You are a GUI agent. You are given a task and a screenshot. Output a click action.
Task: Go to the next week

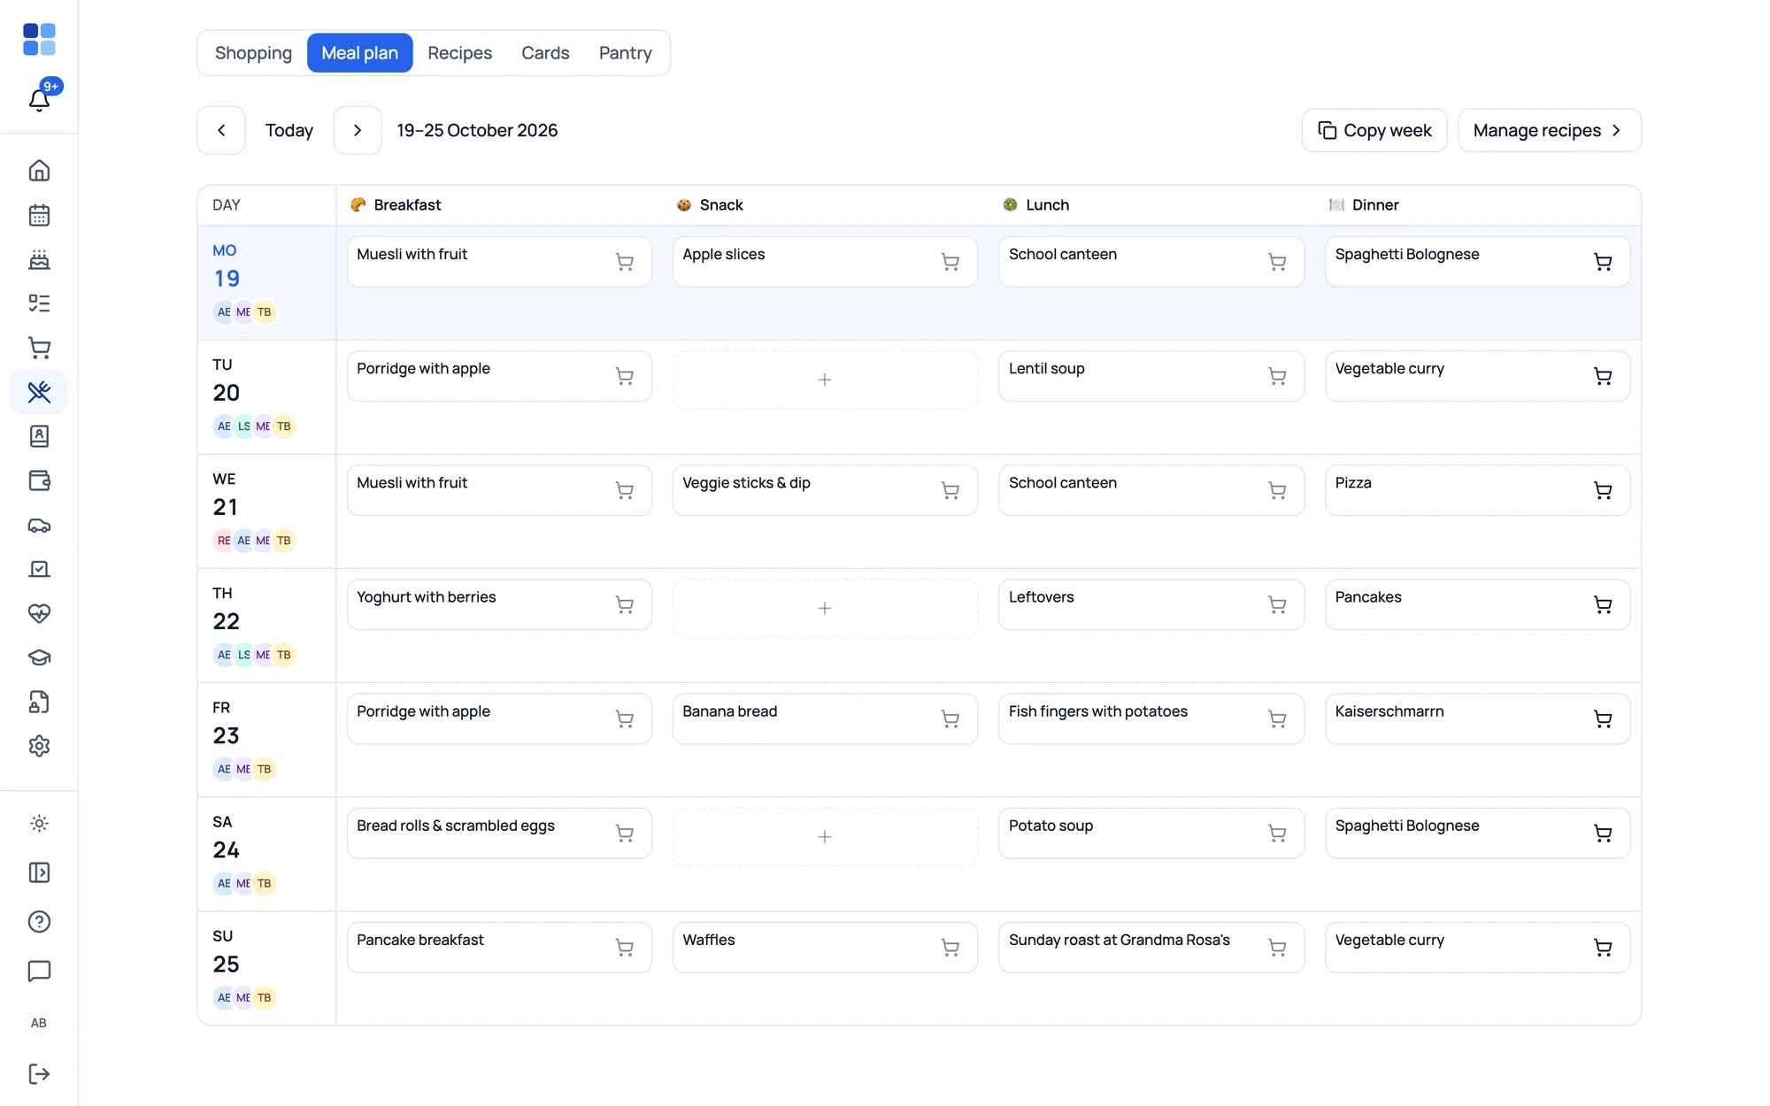(x=358, y=130)
